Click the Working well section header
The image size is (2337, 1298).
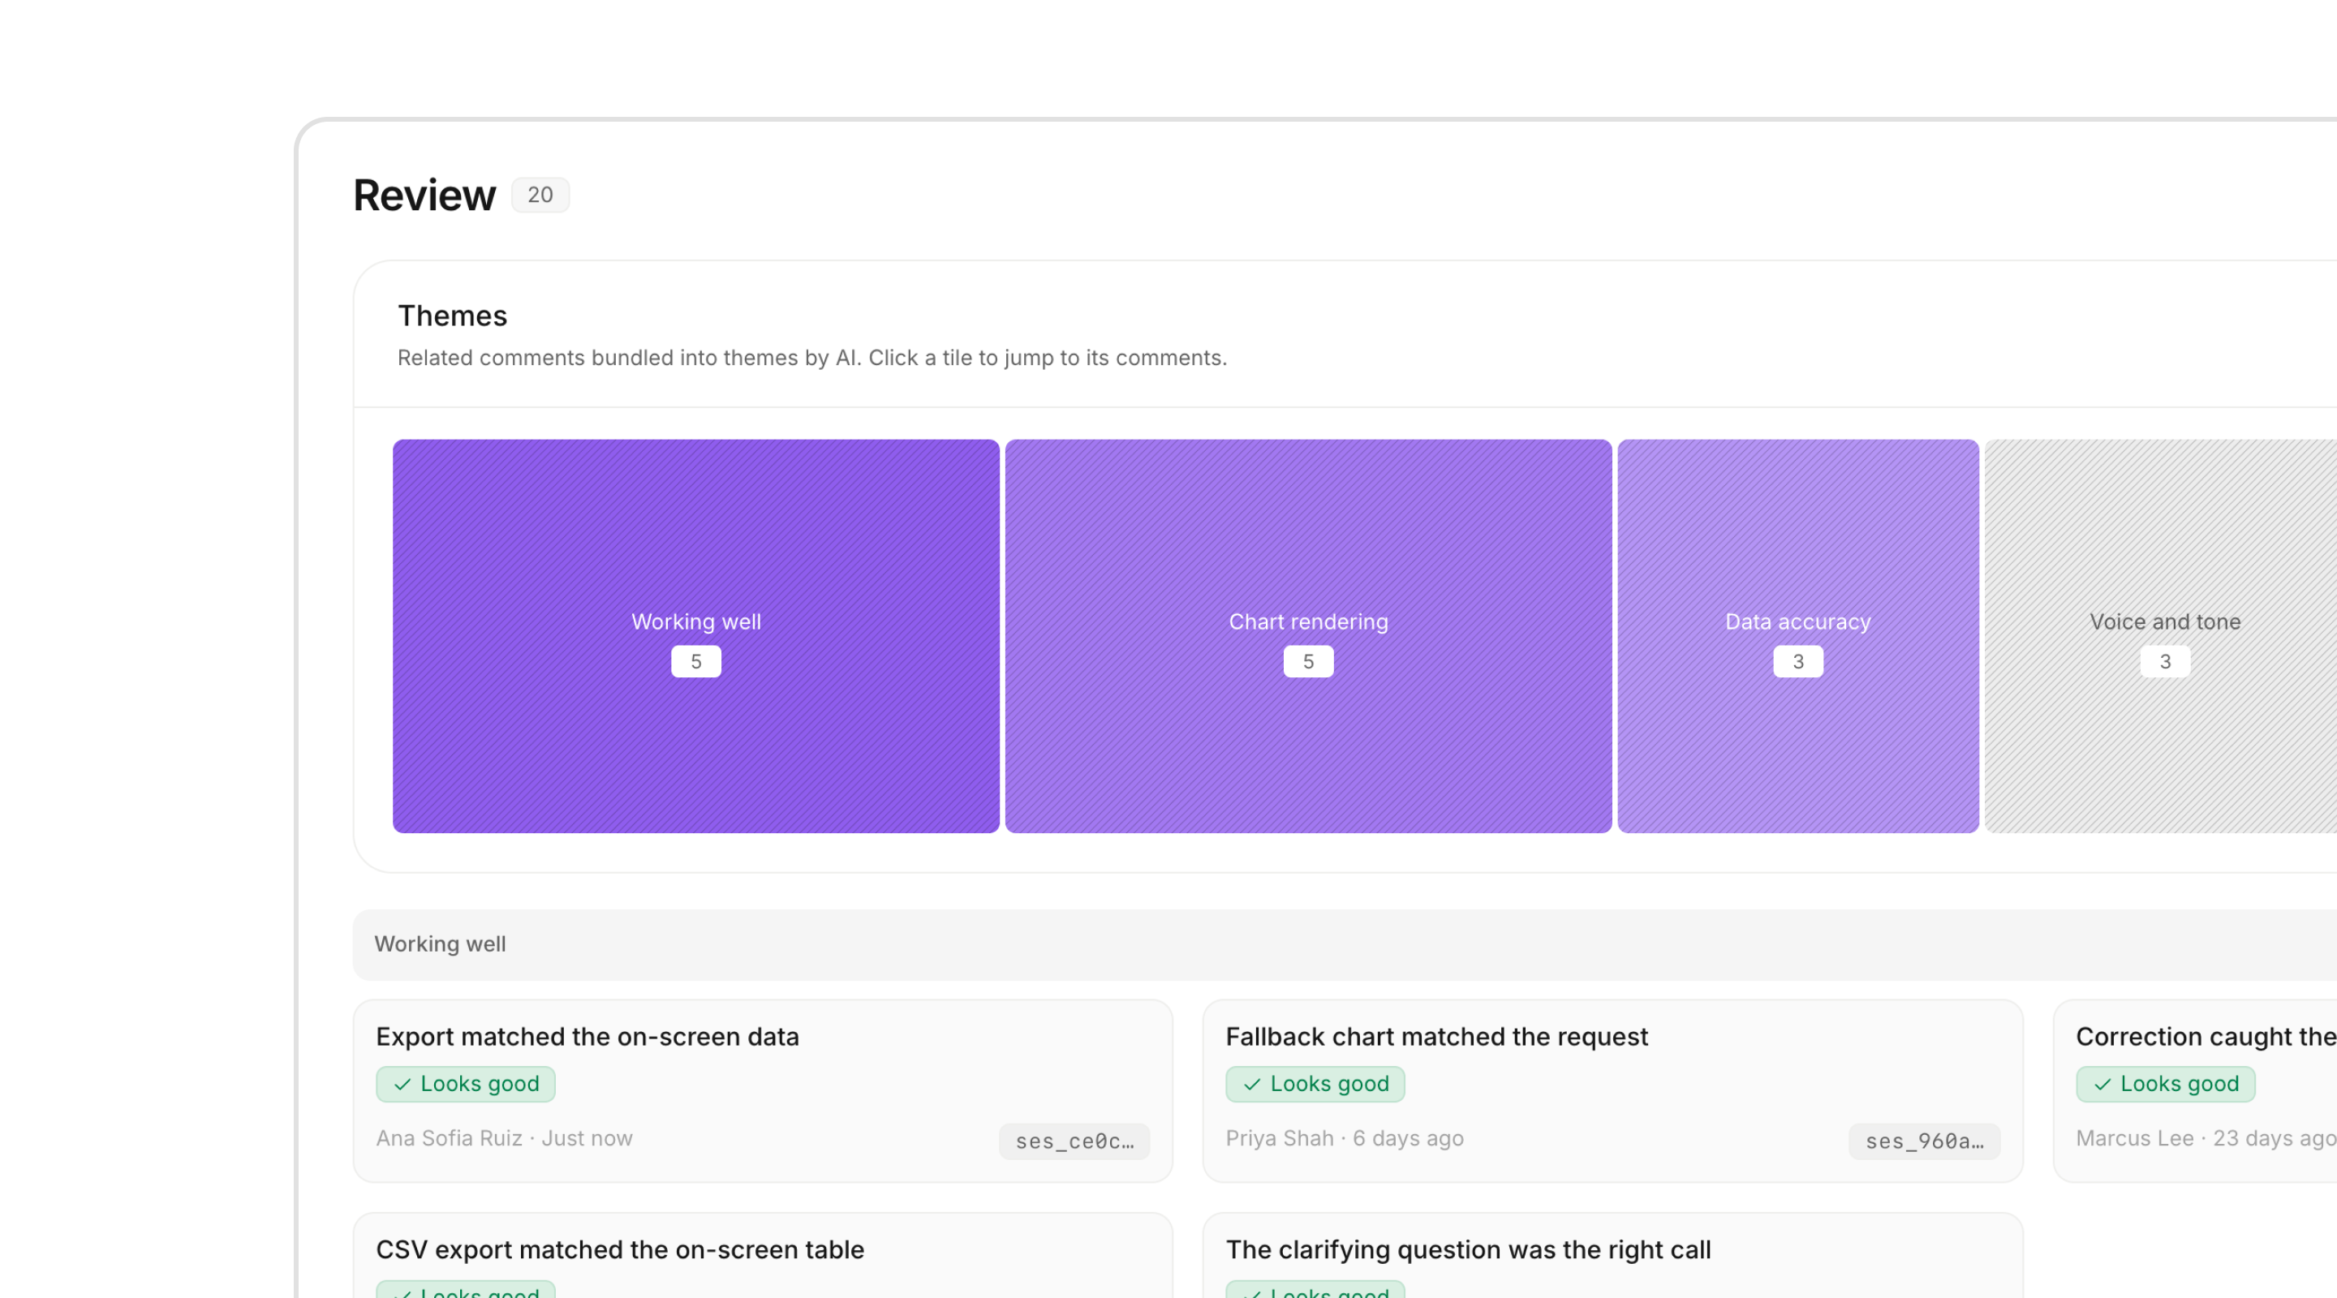point(1345,944)
